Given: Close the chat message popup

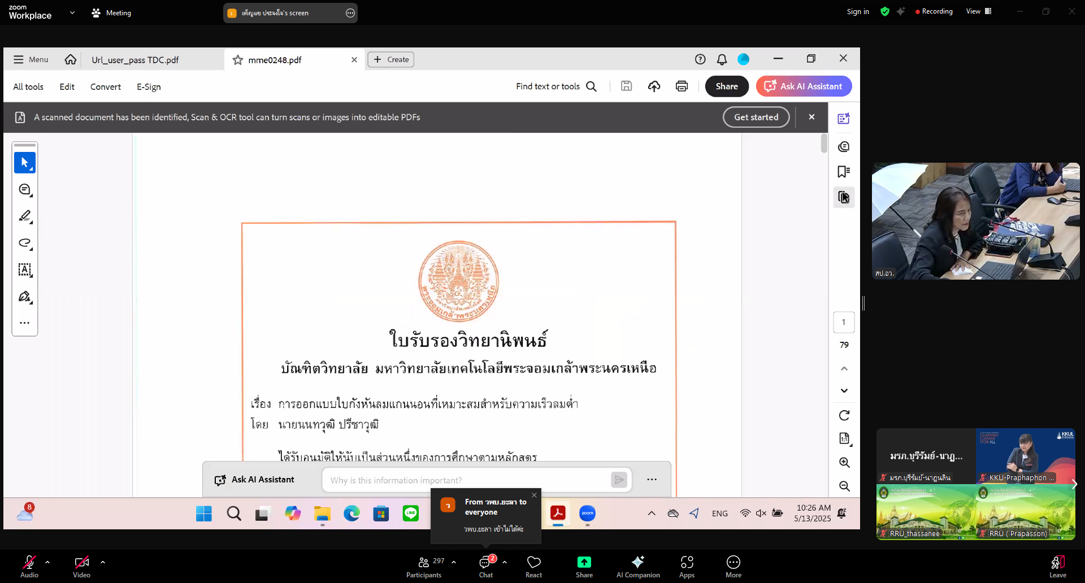Looking at the screenshot, I should (534, 495).
